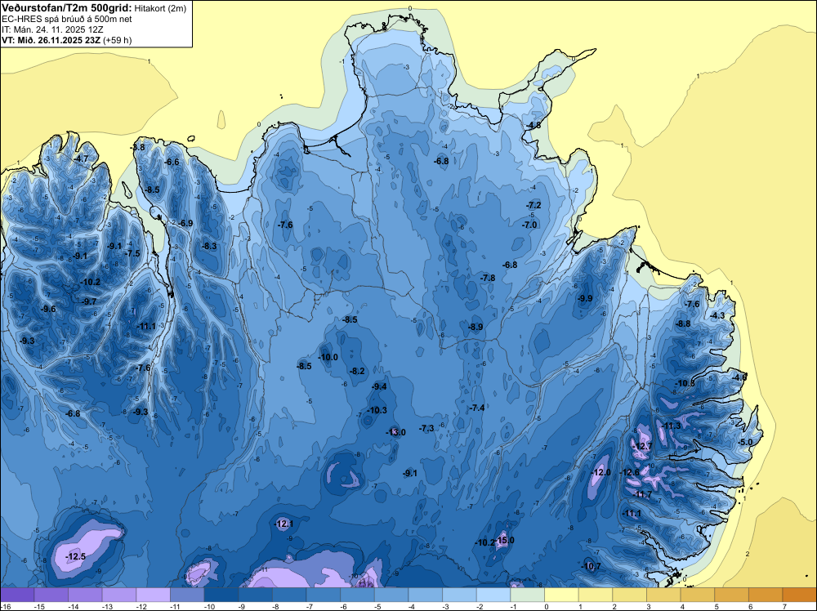Click the '3' label under the color bar

tap(649, 607)
